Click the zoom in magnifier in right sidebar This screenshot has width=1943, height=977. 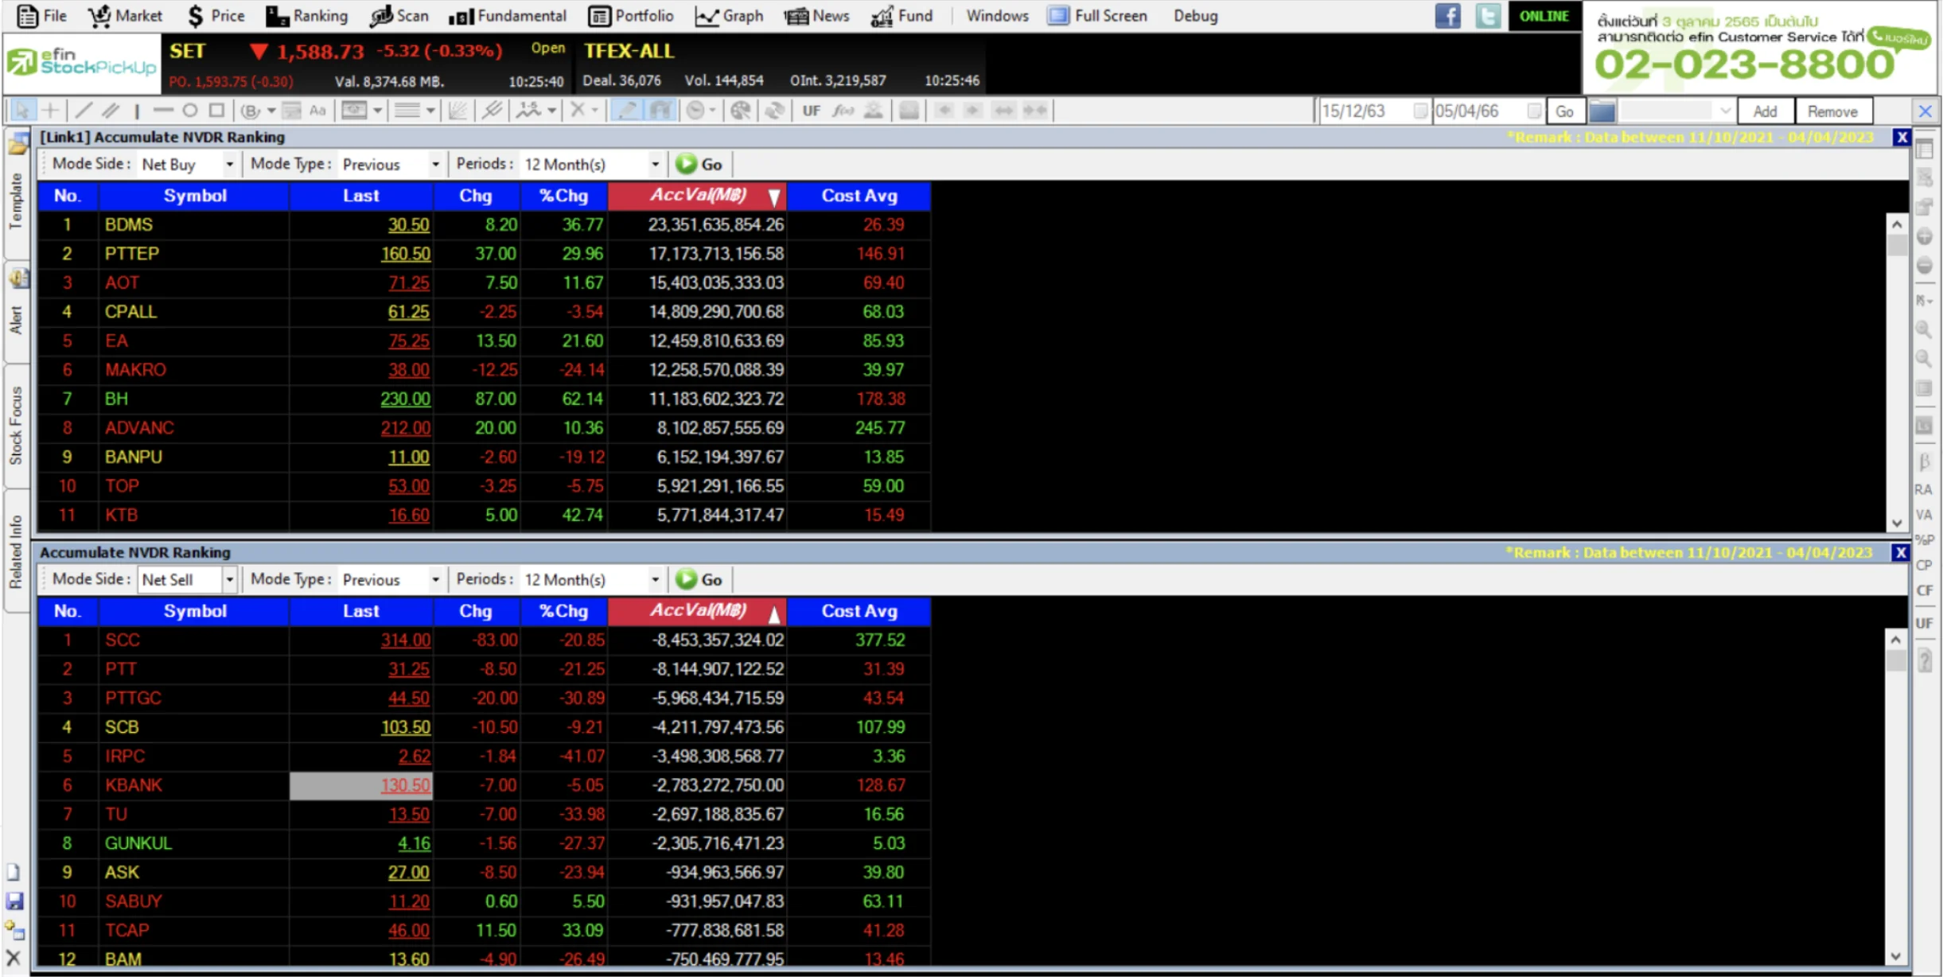1924,329
